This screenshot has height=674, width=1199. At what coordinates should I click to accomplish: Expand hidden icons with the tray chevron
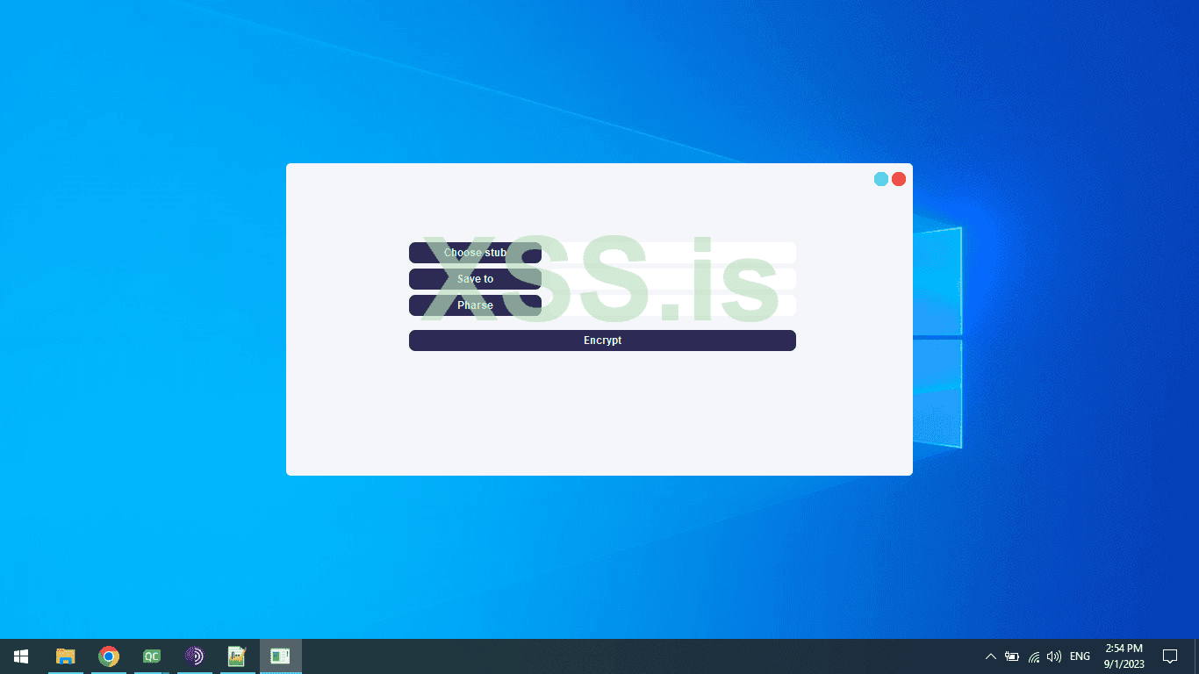[x=990, y=656]
